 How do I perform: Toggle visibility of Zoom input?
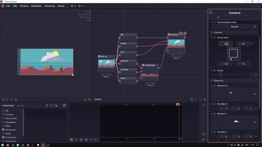(x=215, y=71)
